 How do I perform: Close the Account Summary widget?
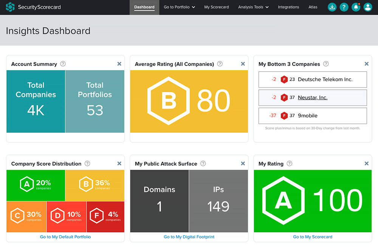(x=119, y=64)
